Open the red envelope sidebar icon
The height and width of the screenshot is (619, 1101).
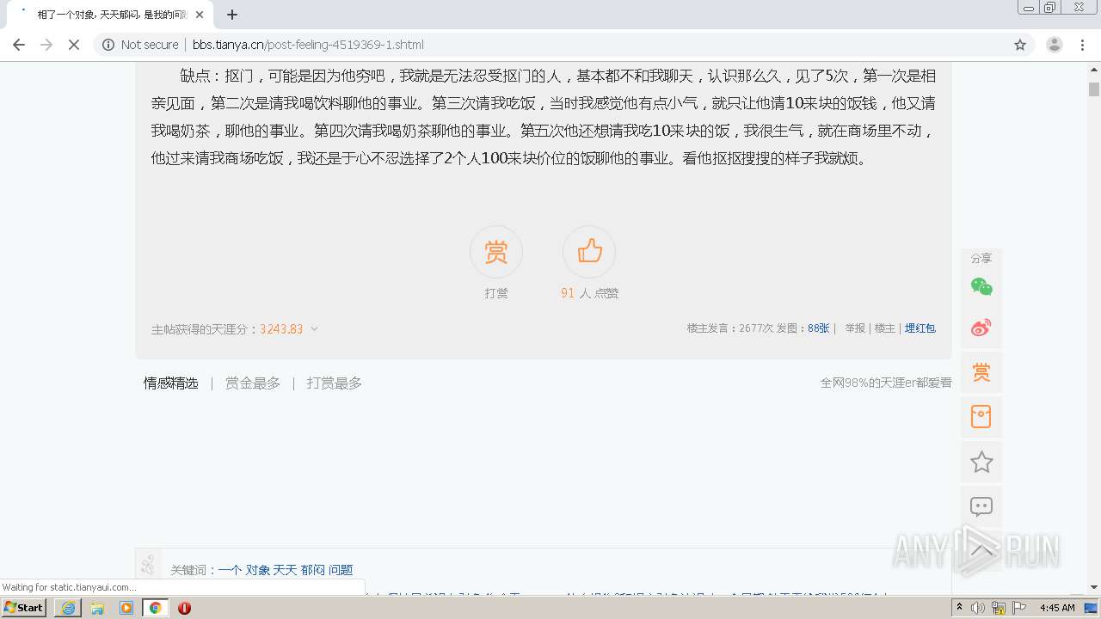coord(981,417)
